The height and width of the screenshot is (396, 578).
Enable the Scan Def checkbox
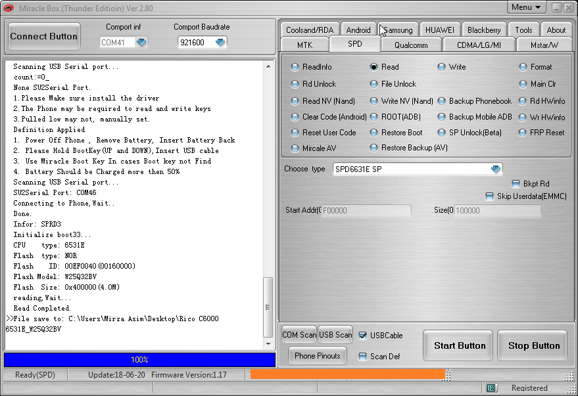[x=363, y=356]
